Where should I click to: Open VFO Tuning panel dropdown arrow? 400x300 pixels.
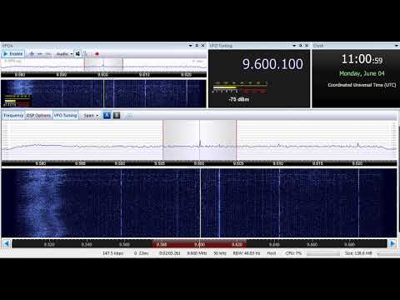294,45
